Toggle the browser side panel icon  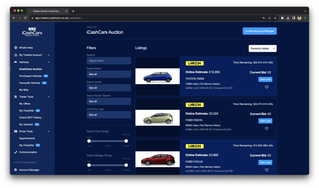293,18
